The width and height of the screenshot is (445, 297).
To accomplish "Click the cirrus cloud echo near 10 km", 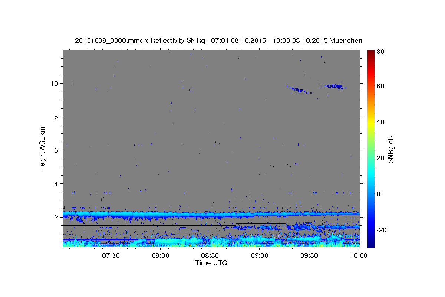I will [x=334, y=86].
